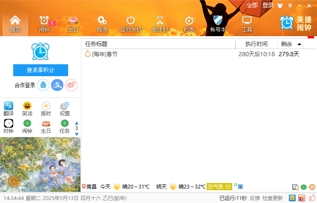Open 设置 settings gear icon
The height and width of the screenshot is (203, 317).
65,109
